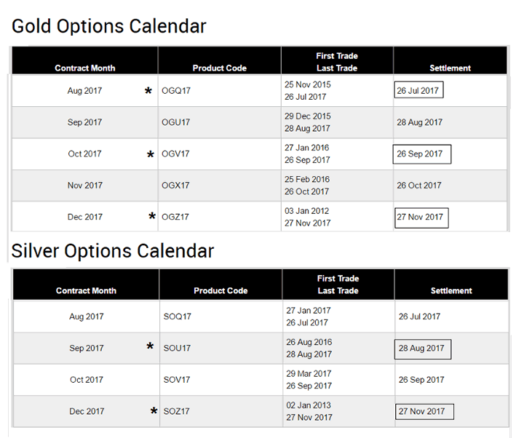Select the Silver Options Calendar heading

point(113,252)
